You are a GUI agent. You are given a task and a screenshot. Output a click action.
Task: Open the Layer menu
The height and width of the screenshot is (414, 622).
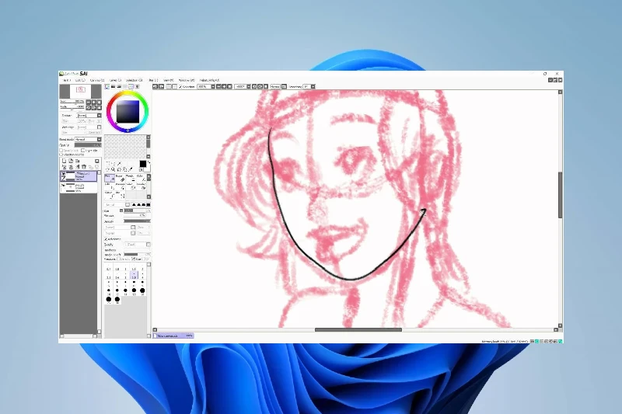(x=114, y=79)
